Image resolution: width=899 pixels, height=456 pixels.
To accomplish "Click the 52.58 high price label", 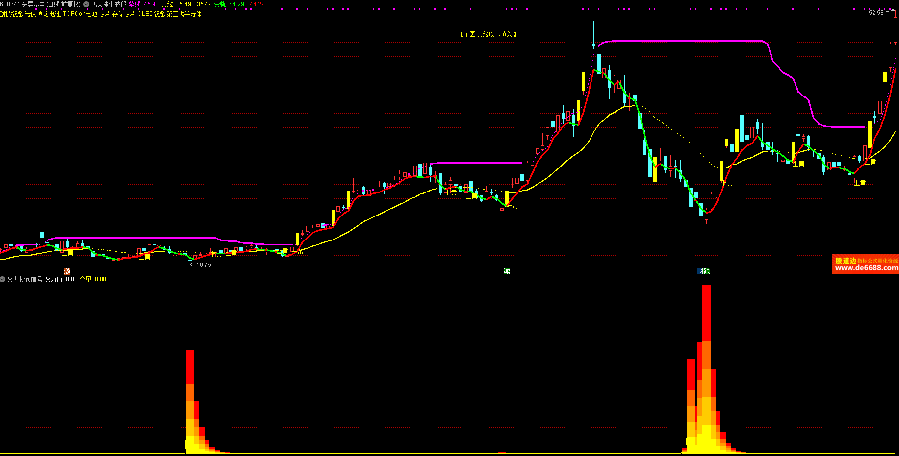I will click(876, 13).
